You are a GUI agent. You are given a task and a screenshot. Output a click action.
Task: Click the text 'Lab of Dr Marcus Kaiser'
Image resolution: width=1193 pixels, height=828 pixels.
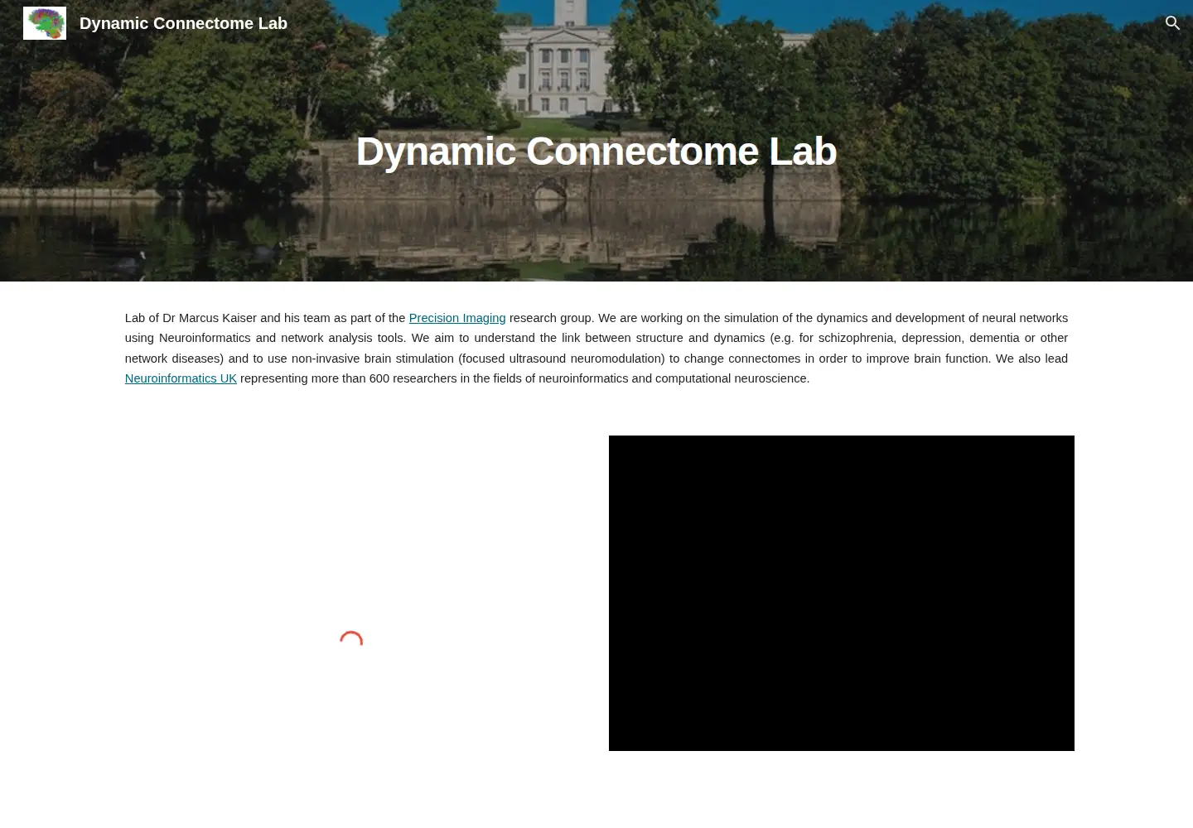(x=191, y=318)
